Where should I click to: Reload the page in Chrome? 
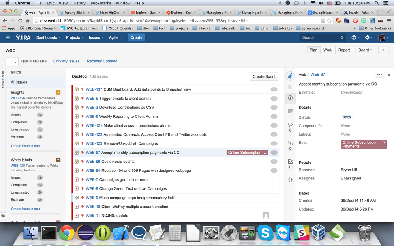pos(20,20)
